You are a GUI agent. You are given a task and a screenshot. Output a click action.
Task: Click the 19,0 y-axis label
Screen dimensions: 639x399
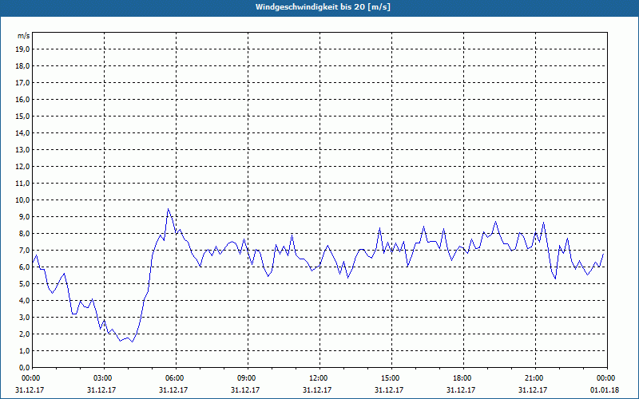[22, 49]
